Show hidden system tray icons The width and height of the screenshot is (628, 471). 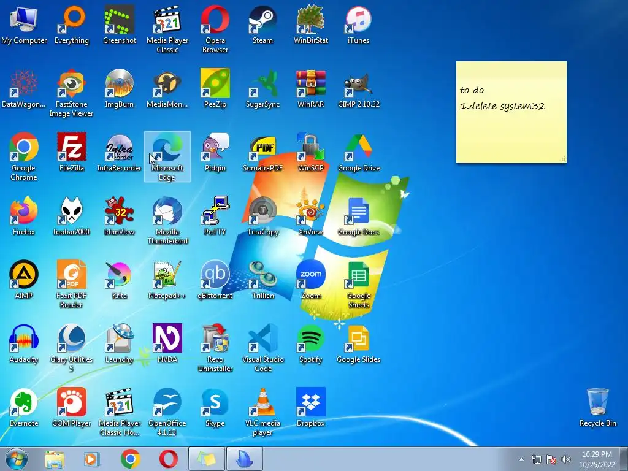click(x=521, y=459)
